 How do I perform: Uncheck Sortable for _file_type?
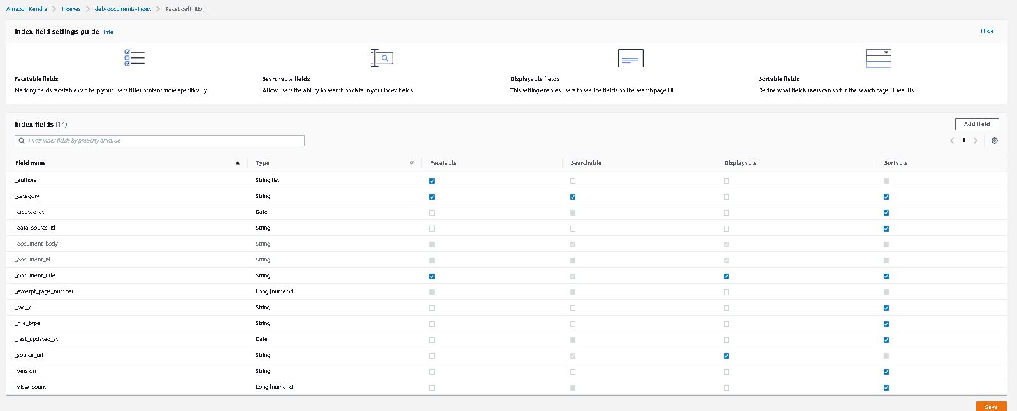[x=886, y=324]
